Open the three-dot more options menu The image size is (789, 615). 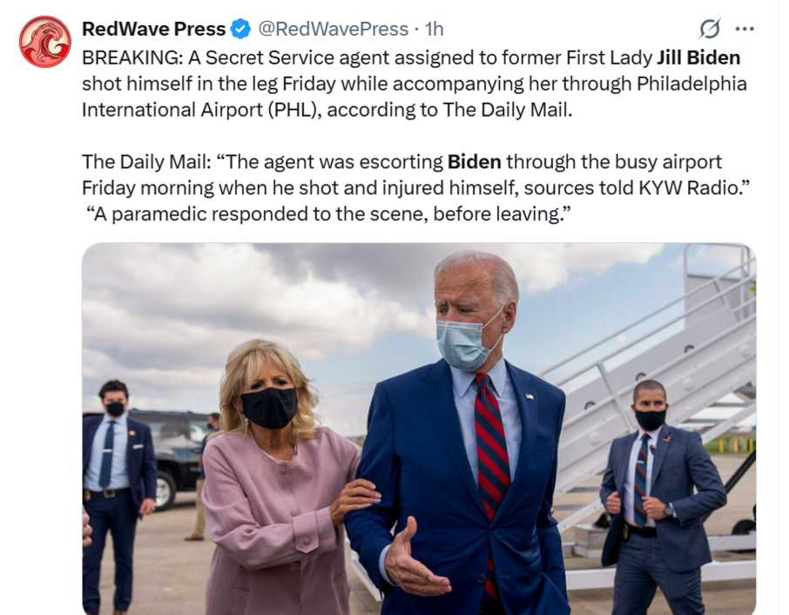click(745, 29)
